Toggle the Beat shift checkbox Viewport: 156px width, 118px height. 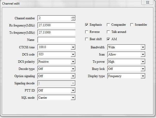click(x=87, y=39)
